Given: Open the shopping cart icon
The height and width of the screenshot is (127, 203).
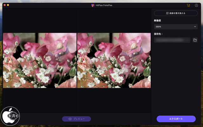Looking at the screenshot, I should click(188, 5).
